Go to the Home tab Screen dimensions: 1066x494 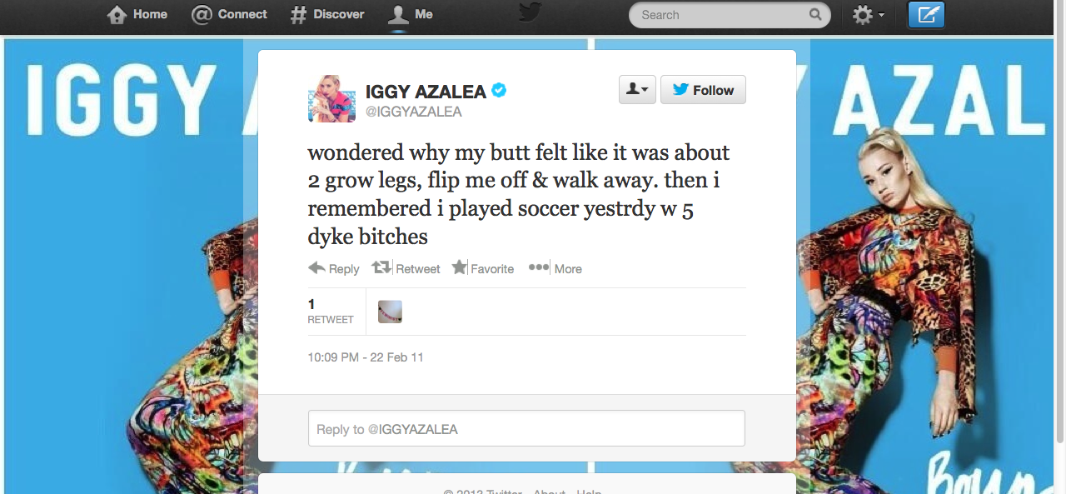[137, 14]
